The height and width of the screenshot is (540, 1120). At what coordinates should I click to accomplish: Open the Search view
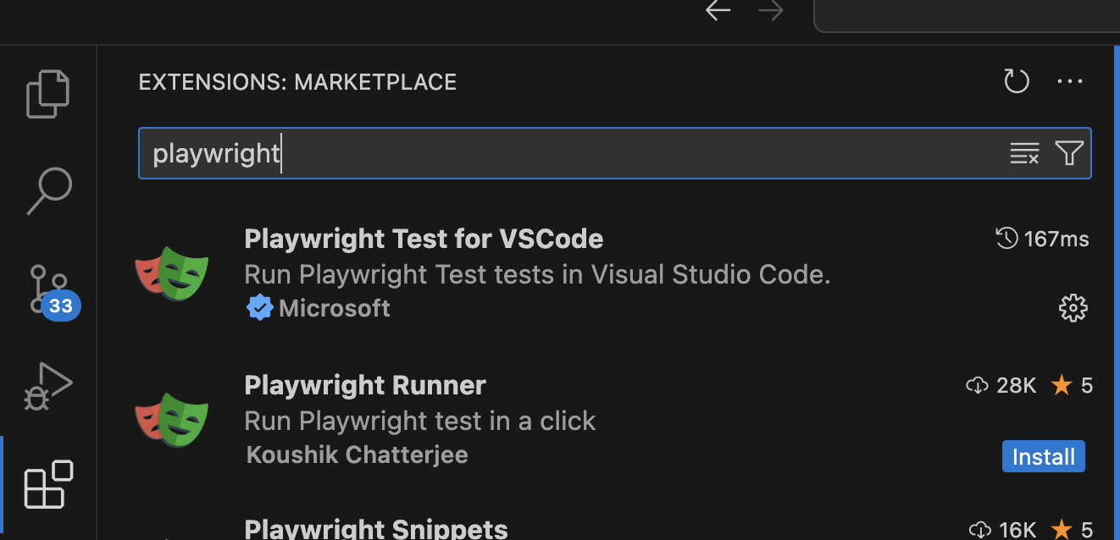(47, 190)
